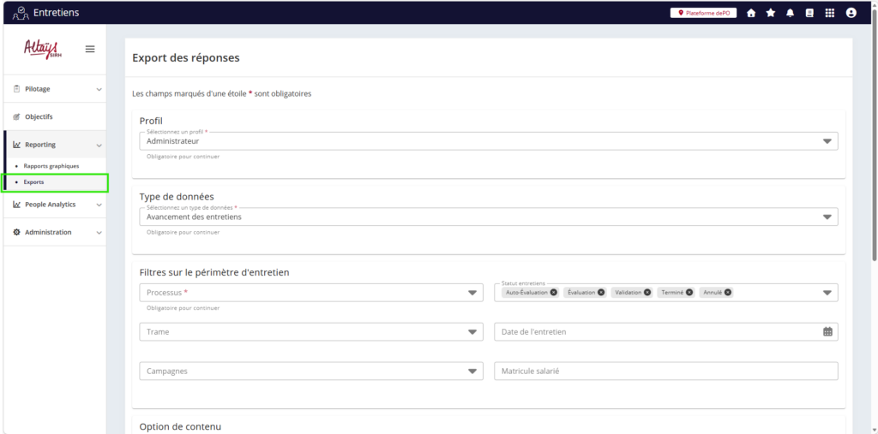This screenshot has width=878, height=434.
Task: Remove the Terminé status chip
Action: click(689, 293)
